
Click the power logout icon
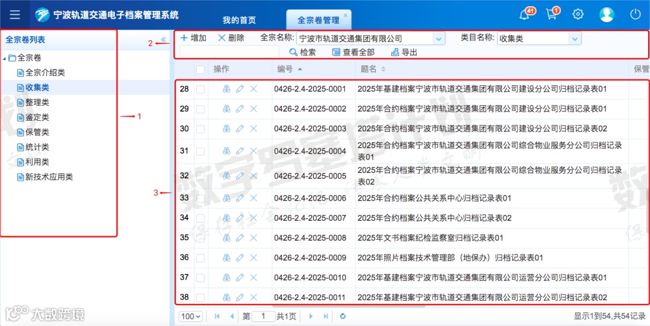pyautogui.click(x=636, y=14)
